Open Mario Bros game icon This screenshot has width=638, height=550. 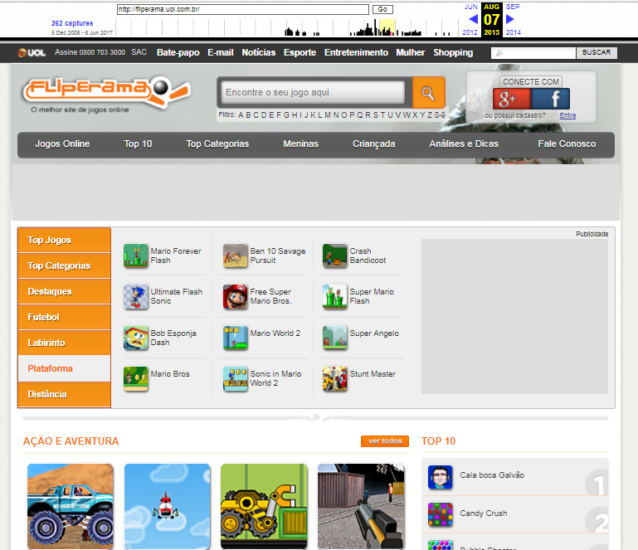pos(136,379)
